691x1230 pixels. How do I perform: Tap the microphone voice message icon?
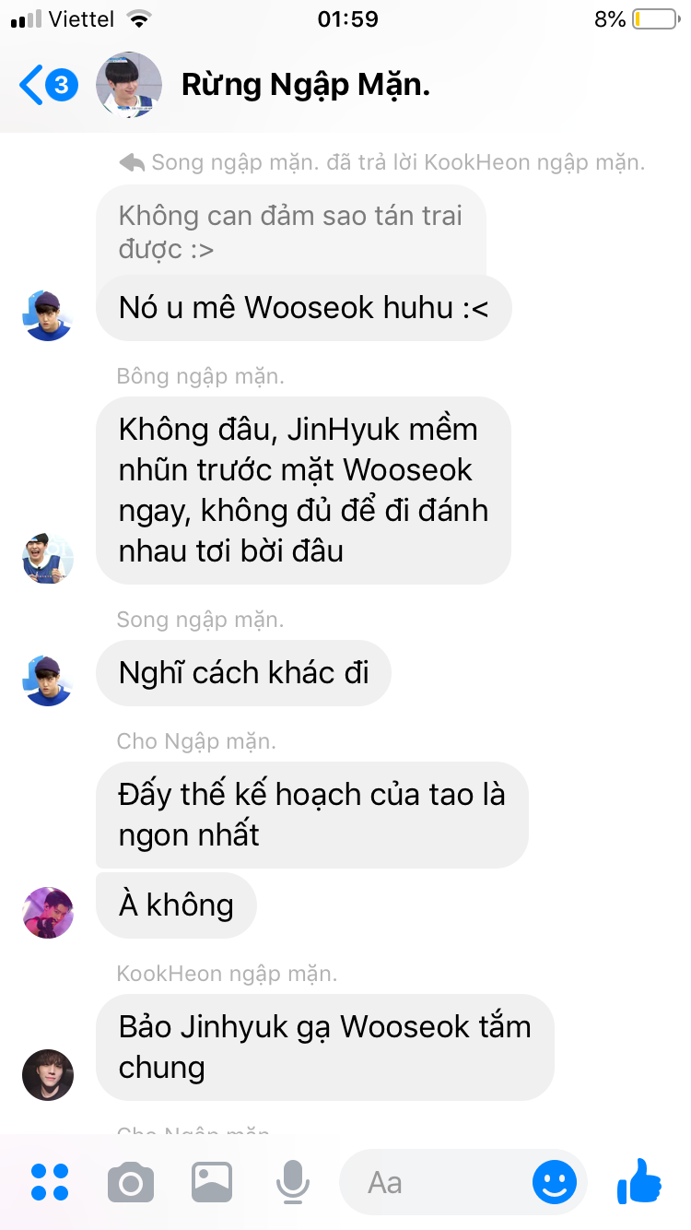pyautogui.click(x=293, y=1182)
